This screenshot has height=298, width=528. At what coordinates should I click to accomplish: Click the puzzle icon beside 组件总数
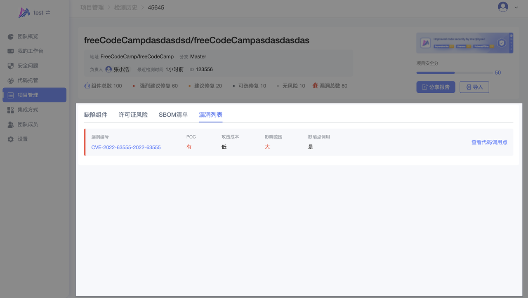[x=87, y=86]
